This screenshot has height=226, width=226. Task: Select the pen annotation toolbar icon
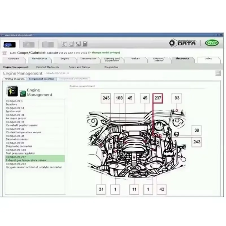coord(77,44)
